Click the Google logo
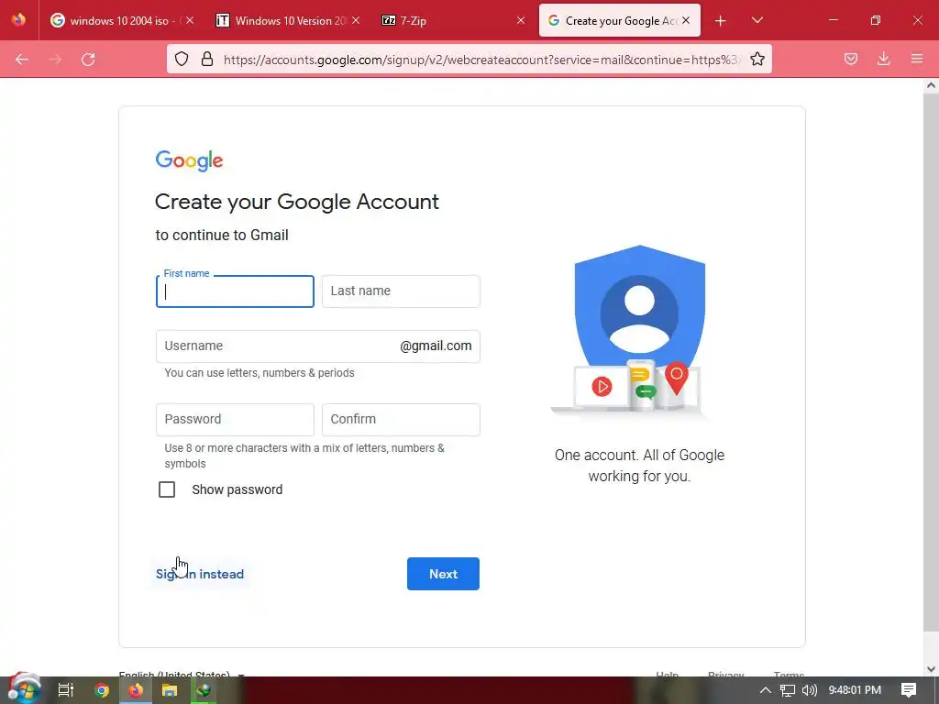939x704 pixels. (189, 160)
